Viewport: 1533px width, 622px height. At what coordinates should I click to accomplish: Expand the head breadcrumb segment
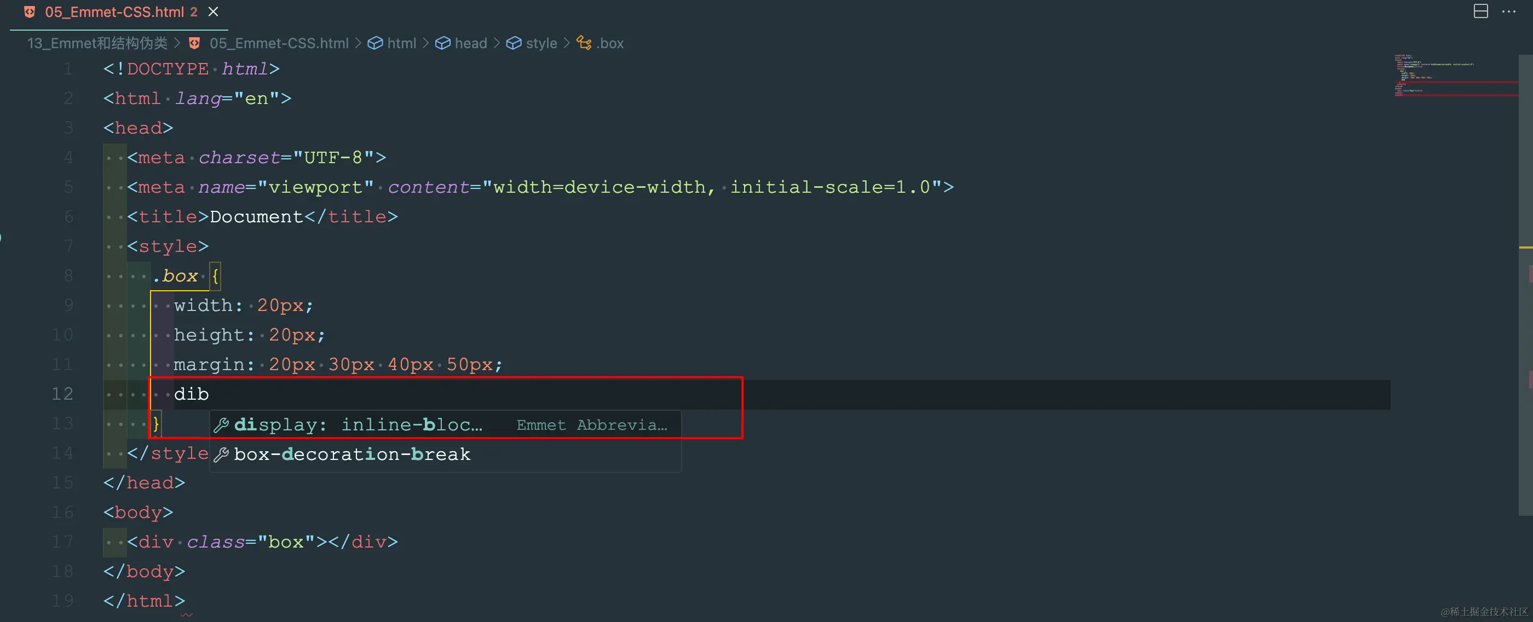pos(471,43)
